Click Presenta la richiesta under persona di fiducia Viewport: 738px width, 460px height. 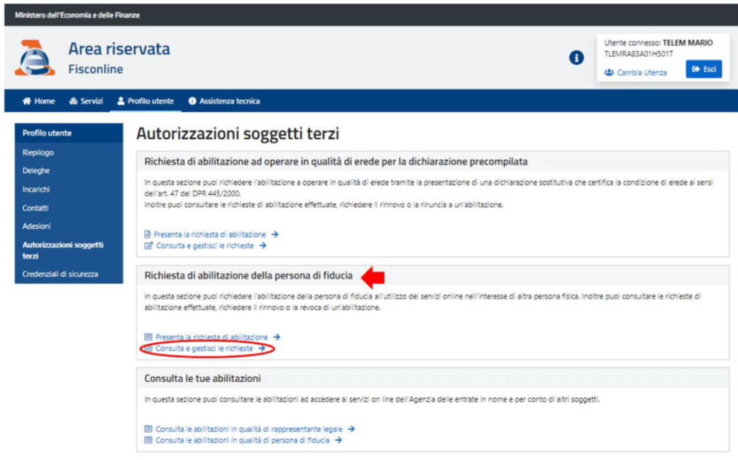[211, 337]
